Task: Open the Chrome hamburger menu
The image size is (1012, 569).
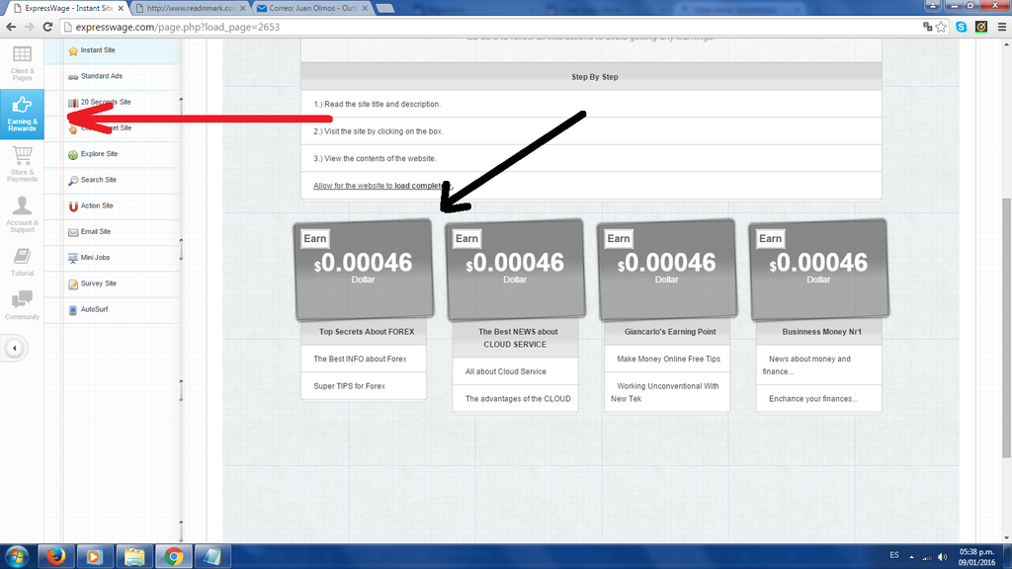Action: (x=999, y=27)
